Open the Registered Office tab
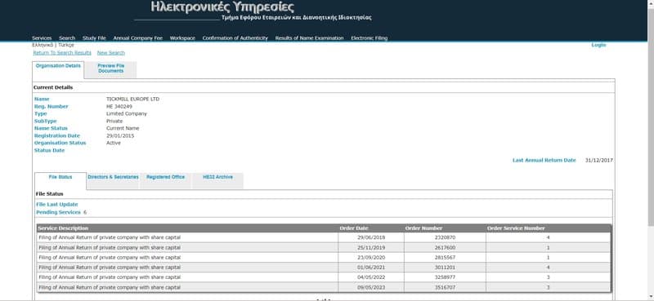Image resolution: width=654 pixels, height=301 pixels. tap(166, 177)
